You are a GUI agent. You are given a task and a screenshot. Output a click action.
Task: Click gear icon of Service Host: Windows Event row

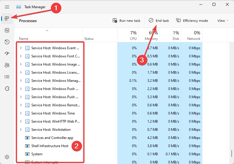(27, 48)
